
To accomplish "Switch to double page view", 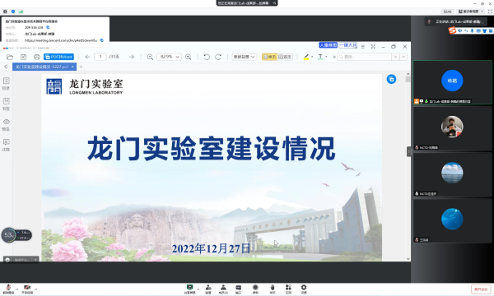I will point(285,57).
